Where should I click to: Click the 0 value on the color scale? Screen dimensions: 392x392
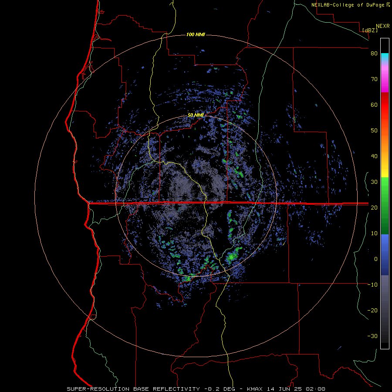pyautogui.click(x=376, y=259)
